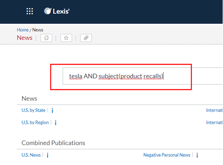Screen dimensions: 223x165
Task: Open the product grid menu icon
Action: pyautogui.click(x=30, y=11)
